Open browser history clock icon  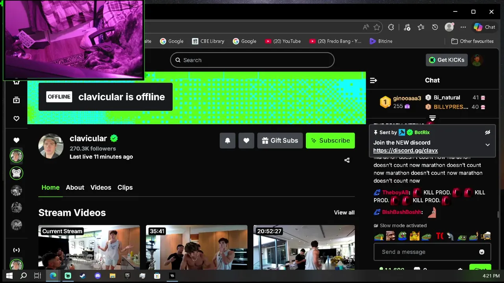tap(435, 27)
